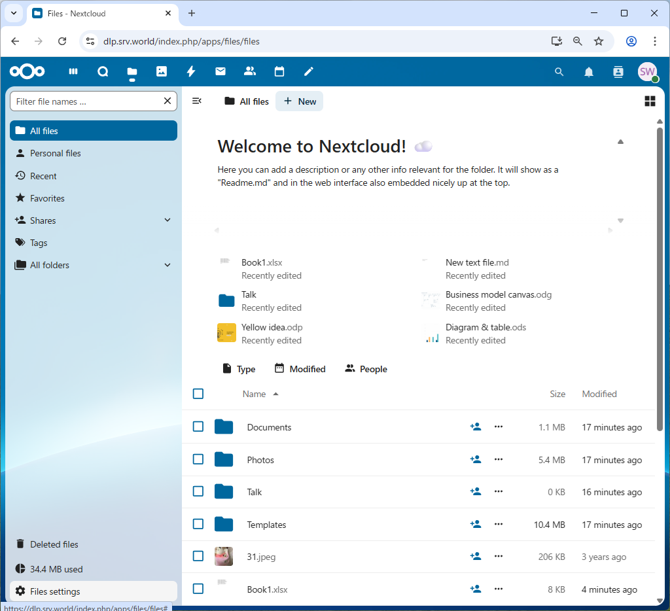Image resolution: width=670 pixels, height=611 pixels.
Task: Open the New file creation menu
Action: tap(299, 101)
